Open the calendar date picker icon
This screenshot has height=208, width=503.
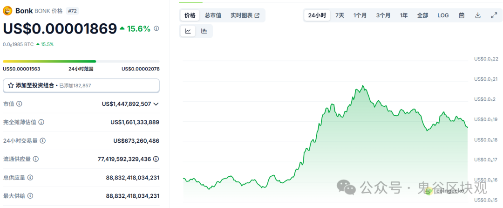(x=462, y=15)
